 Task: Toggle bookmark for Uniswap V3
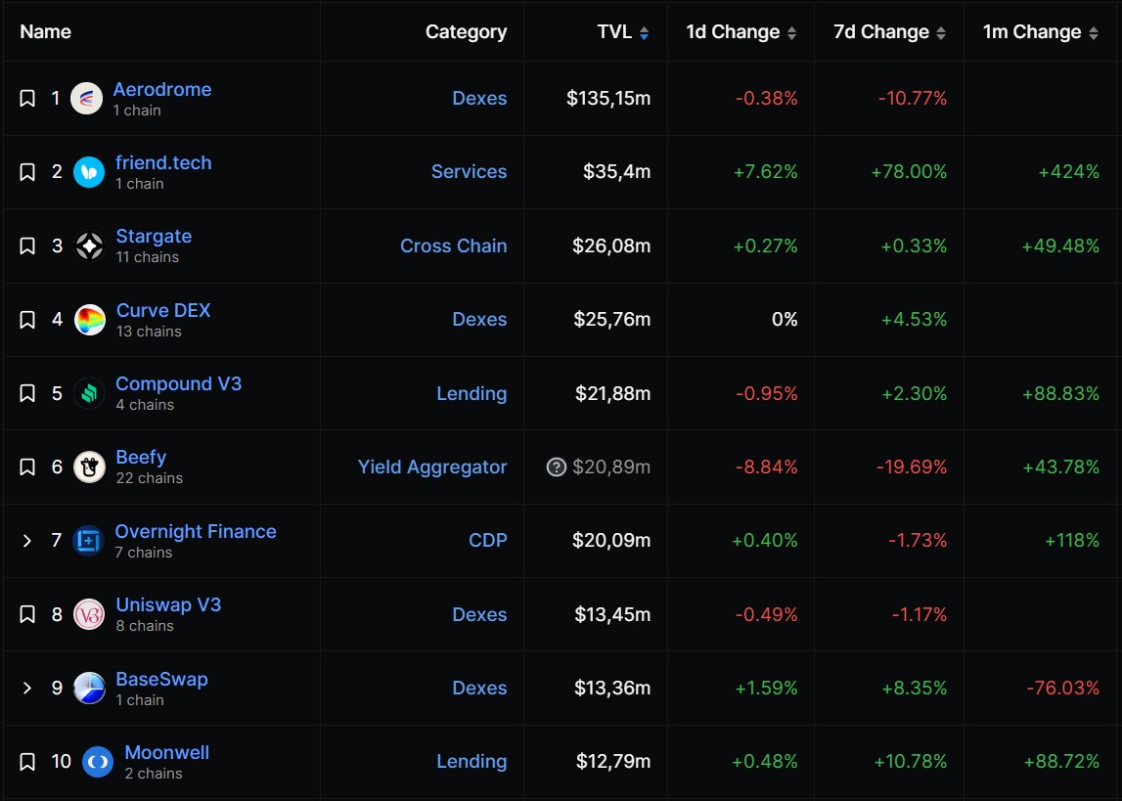coord(27,615)
